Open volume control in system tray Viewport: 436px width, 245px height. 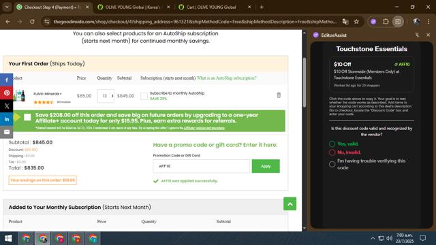pyautogui.click(x=390, y=238)
